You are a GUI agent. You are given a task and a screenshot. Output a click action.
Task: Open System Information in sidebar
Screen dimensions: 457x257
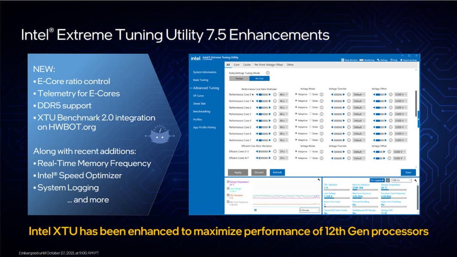[x=205, y=72]
